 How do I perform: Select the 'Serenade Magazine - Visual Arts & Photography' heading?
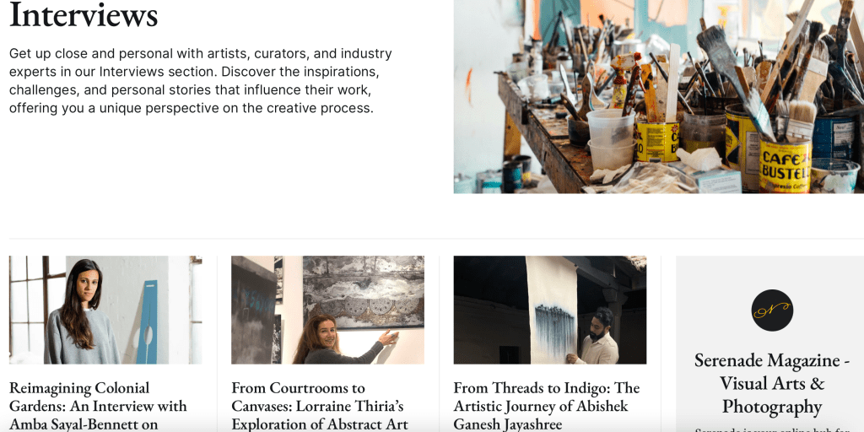coord(772,384)
